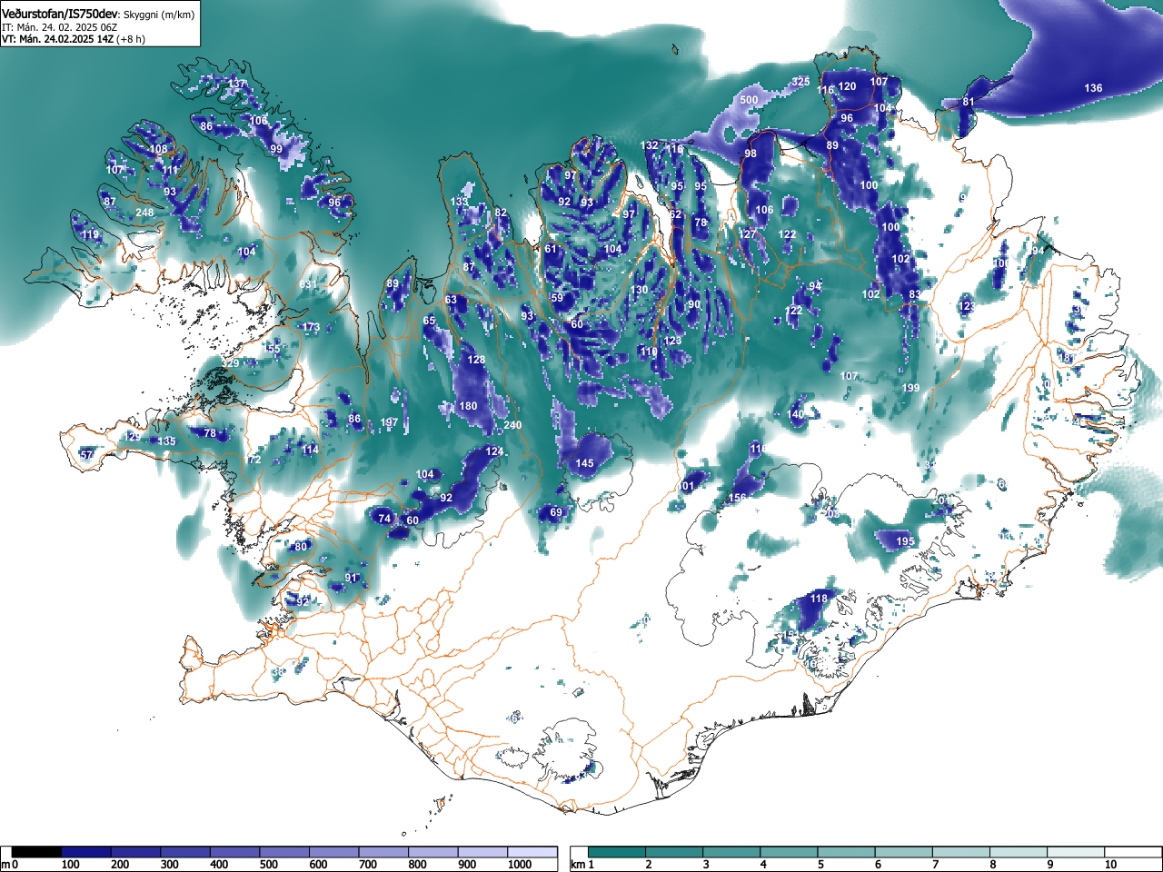Click the 155 visibility value label

pos(272,349)
